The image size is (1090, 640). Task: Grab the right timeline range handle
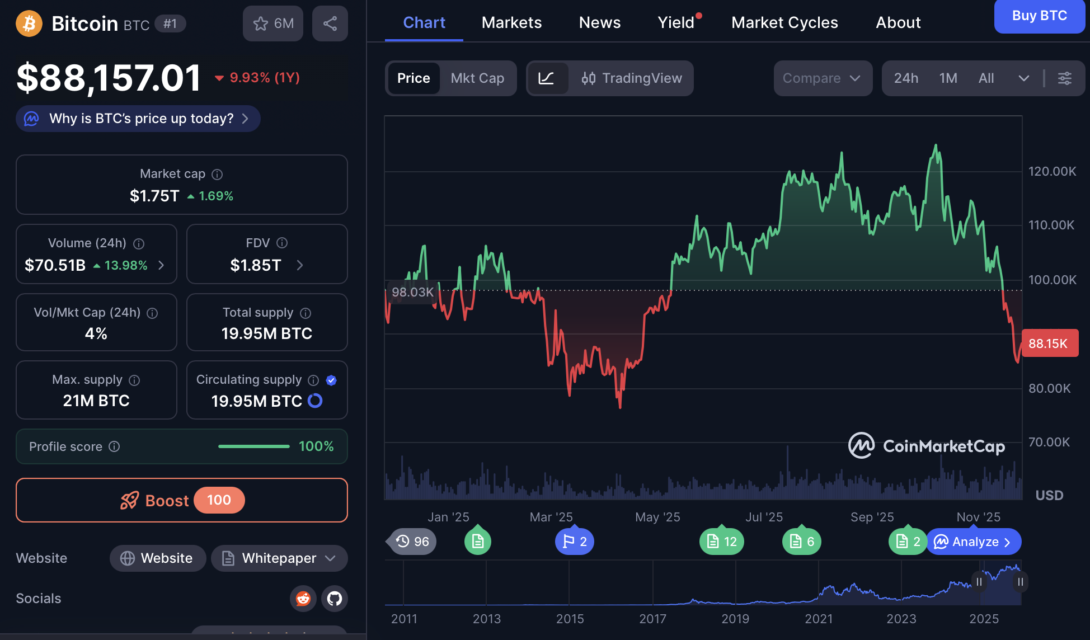point(1021,582)
